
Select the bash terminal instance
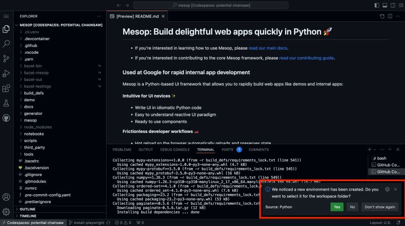(x=385, y=158)
